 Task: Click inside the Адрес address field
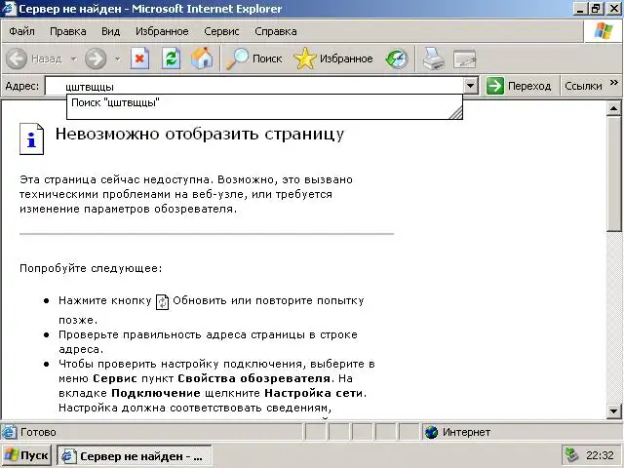(254, 86)
